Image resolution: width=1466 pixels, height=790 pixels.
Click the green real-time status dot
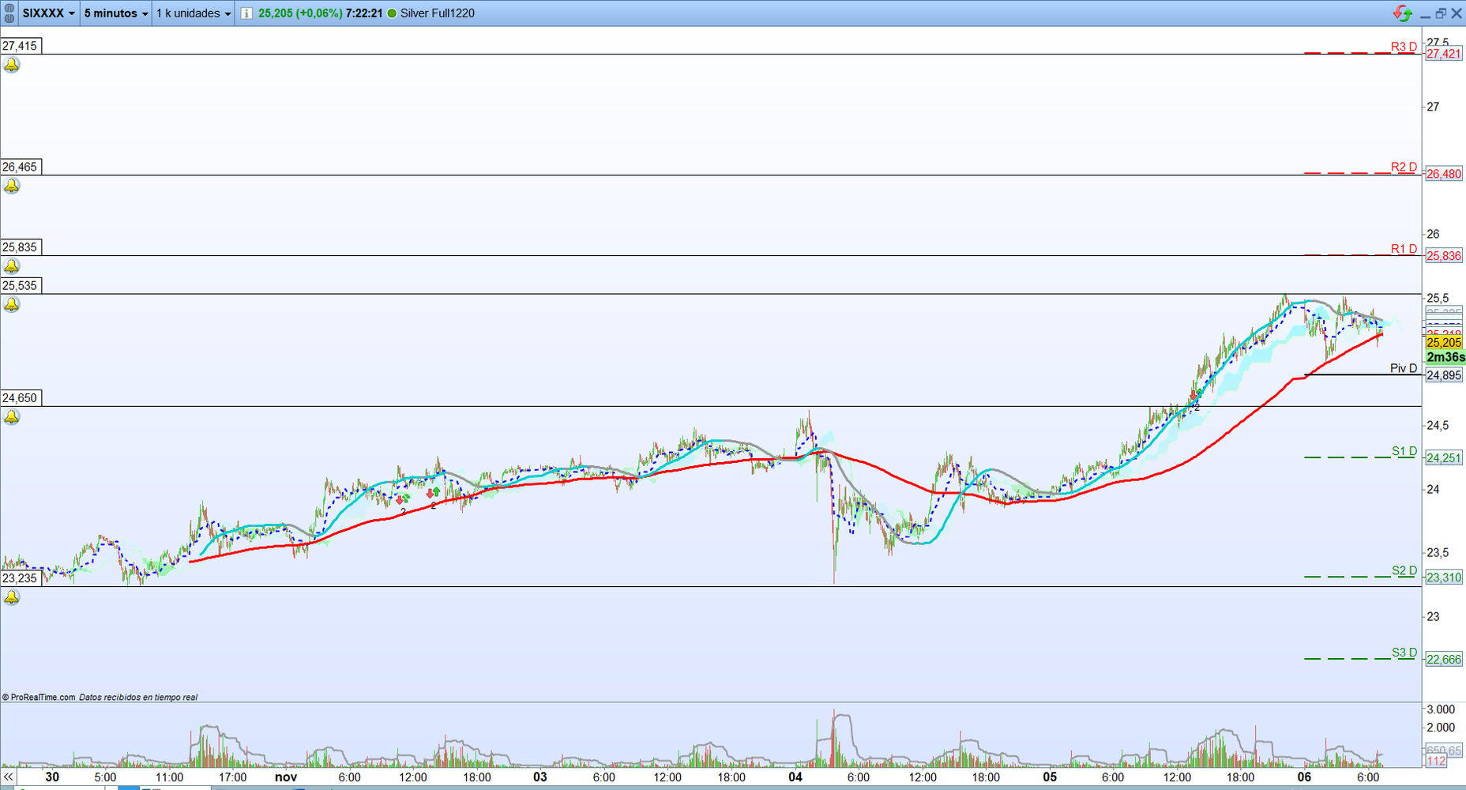pyautogui.click(x=392, y=13)
